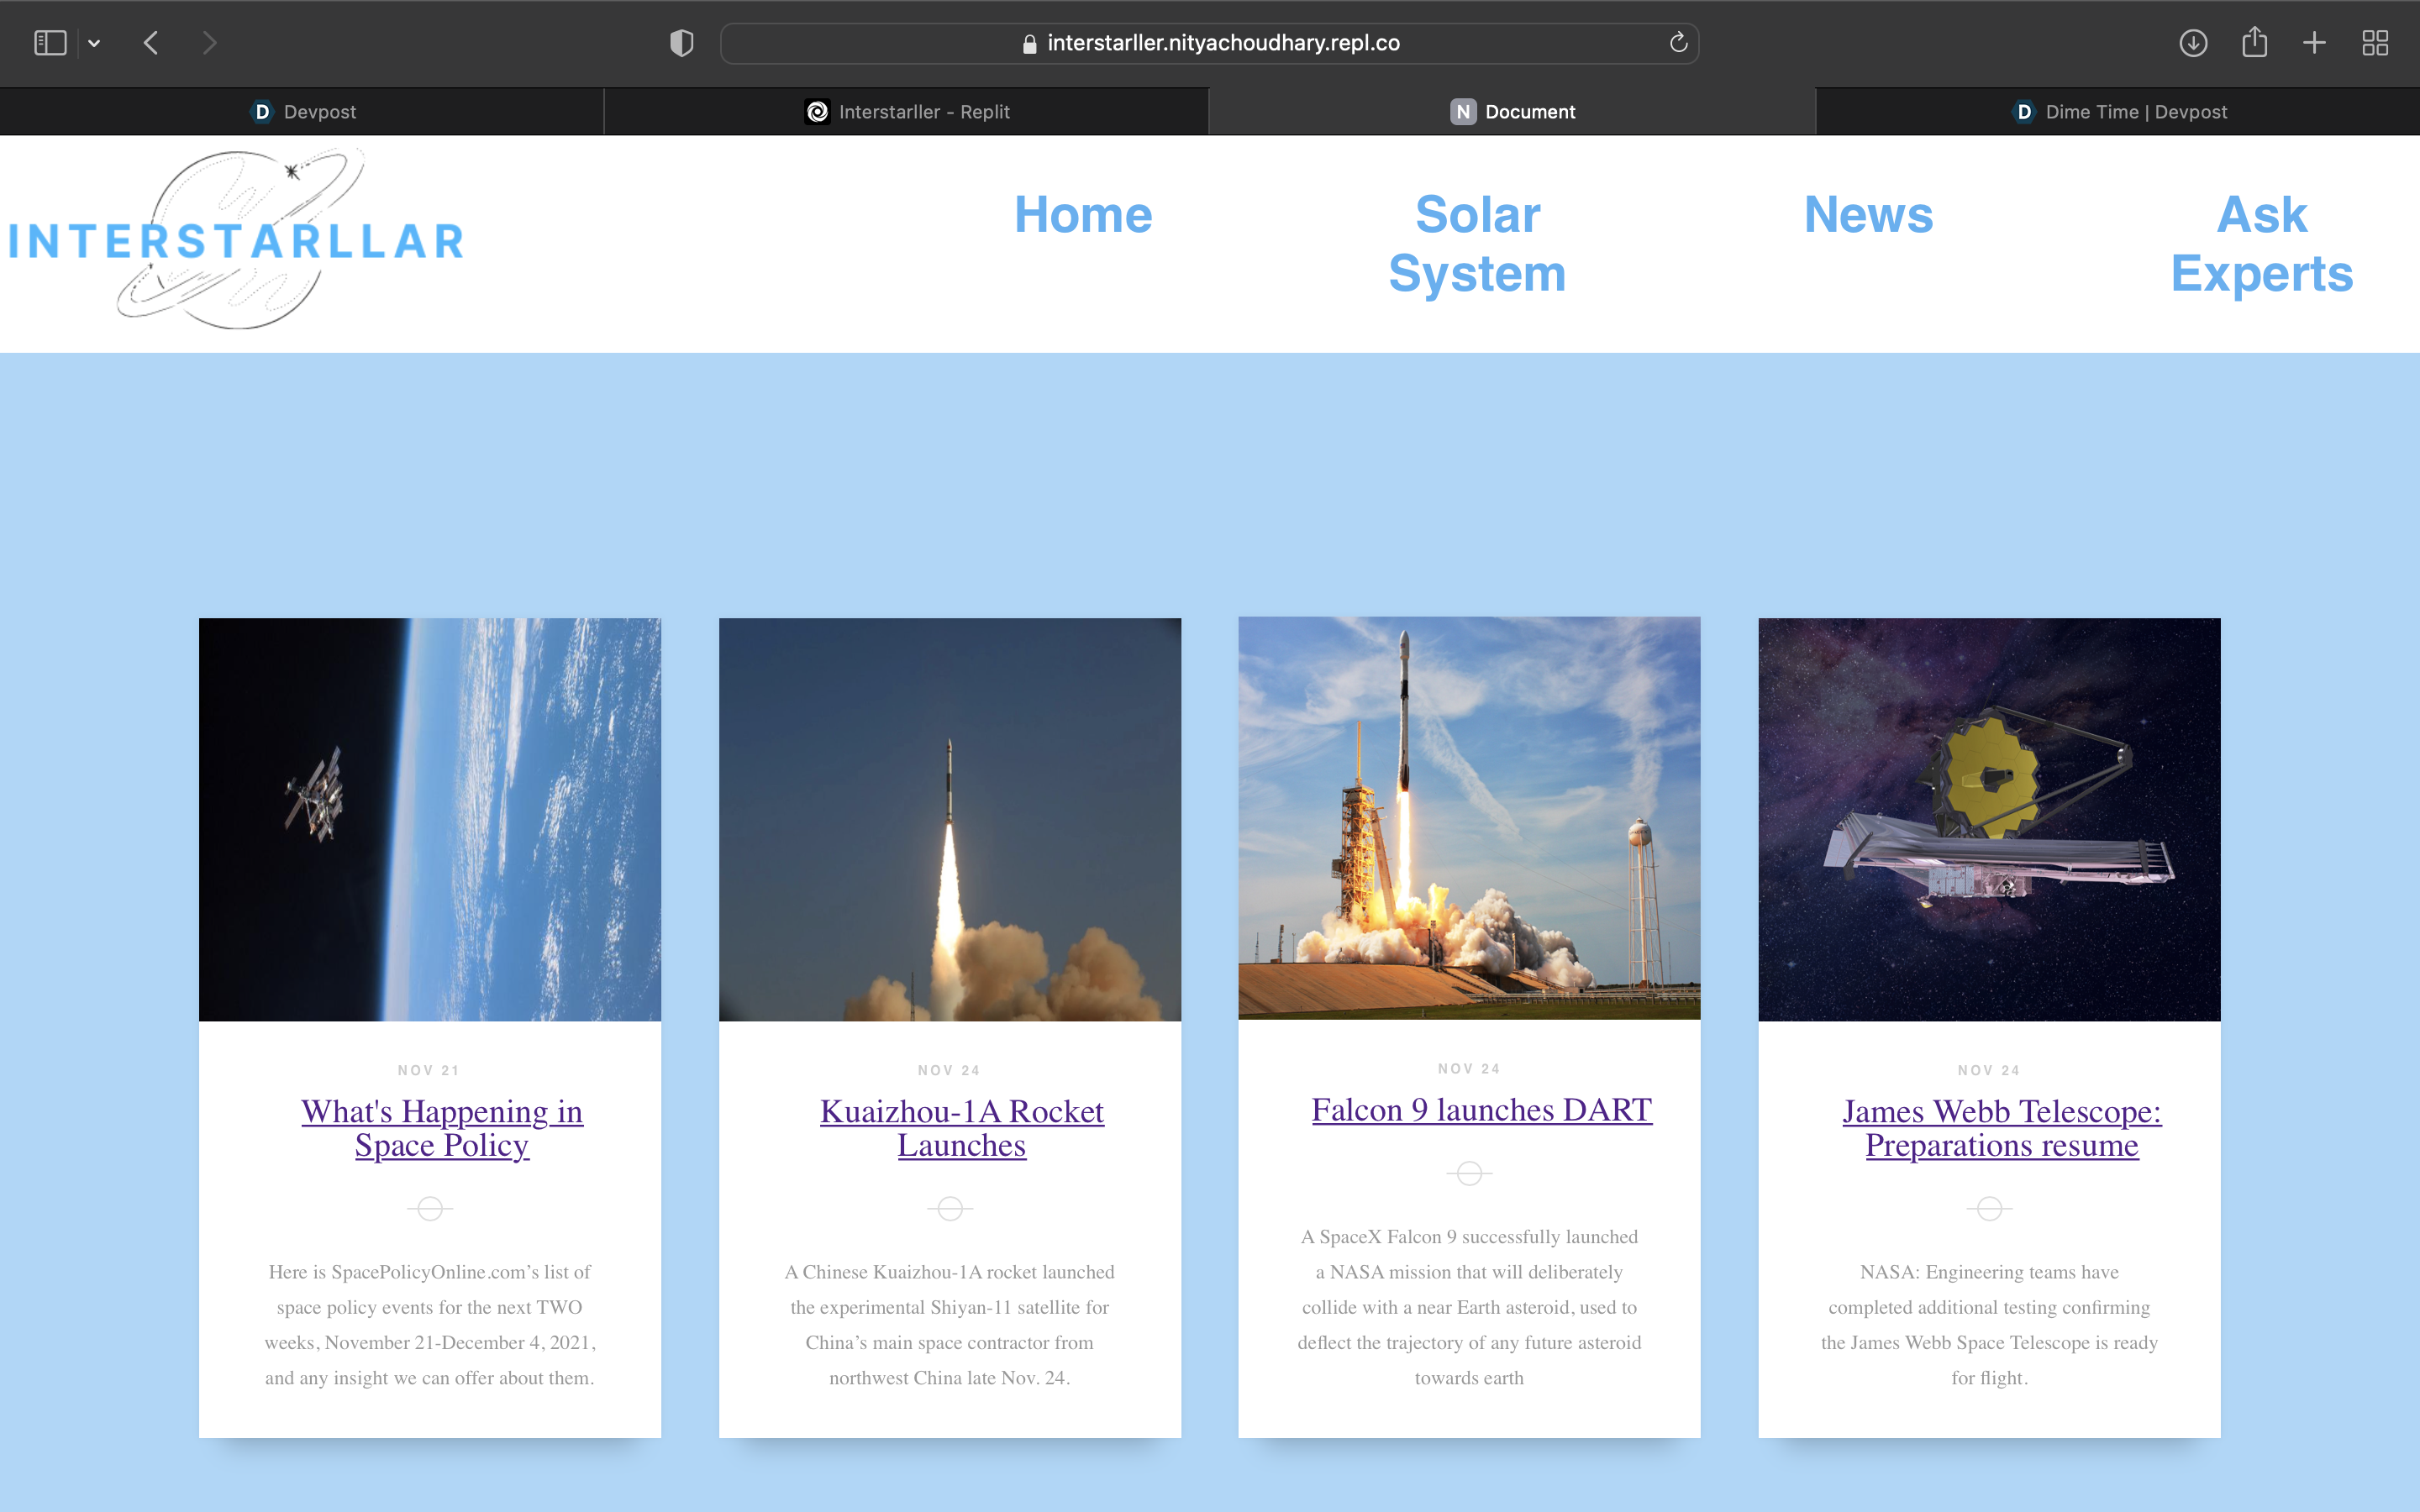Click the share icon
The image size is (2420, 1512).
click(x=2254, y=43)
